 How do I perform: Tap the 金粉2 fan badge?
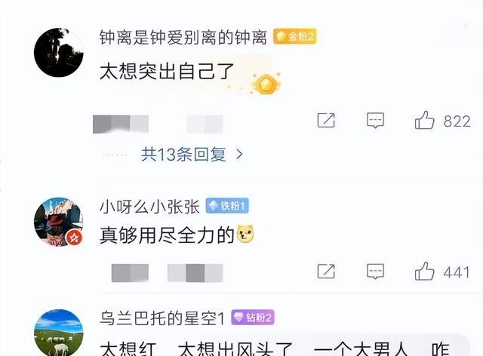pyautogui.click(x=295, y=37)
